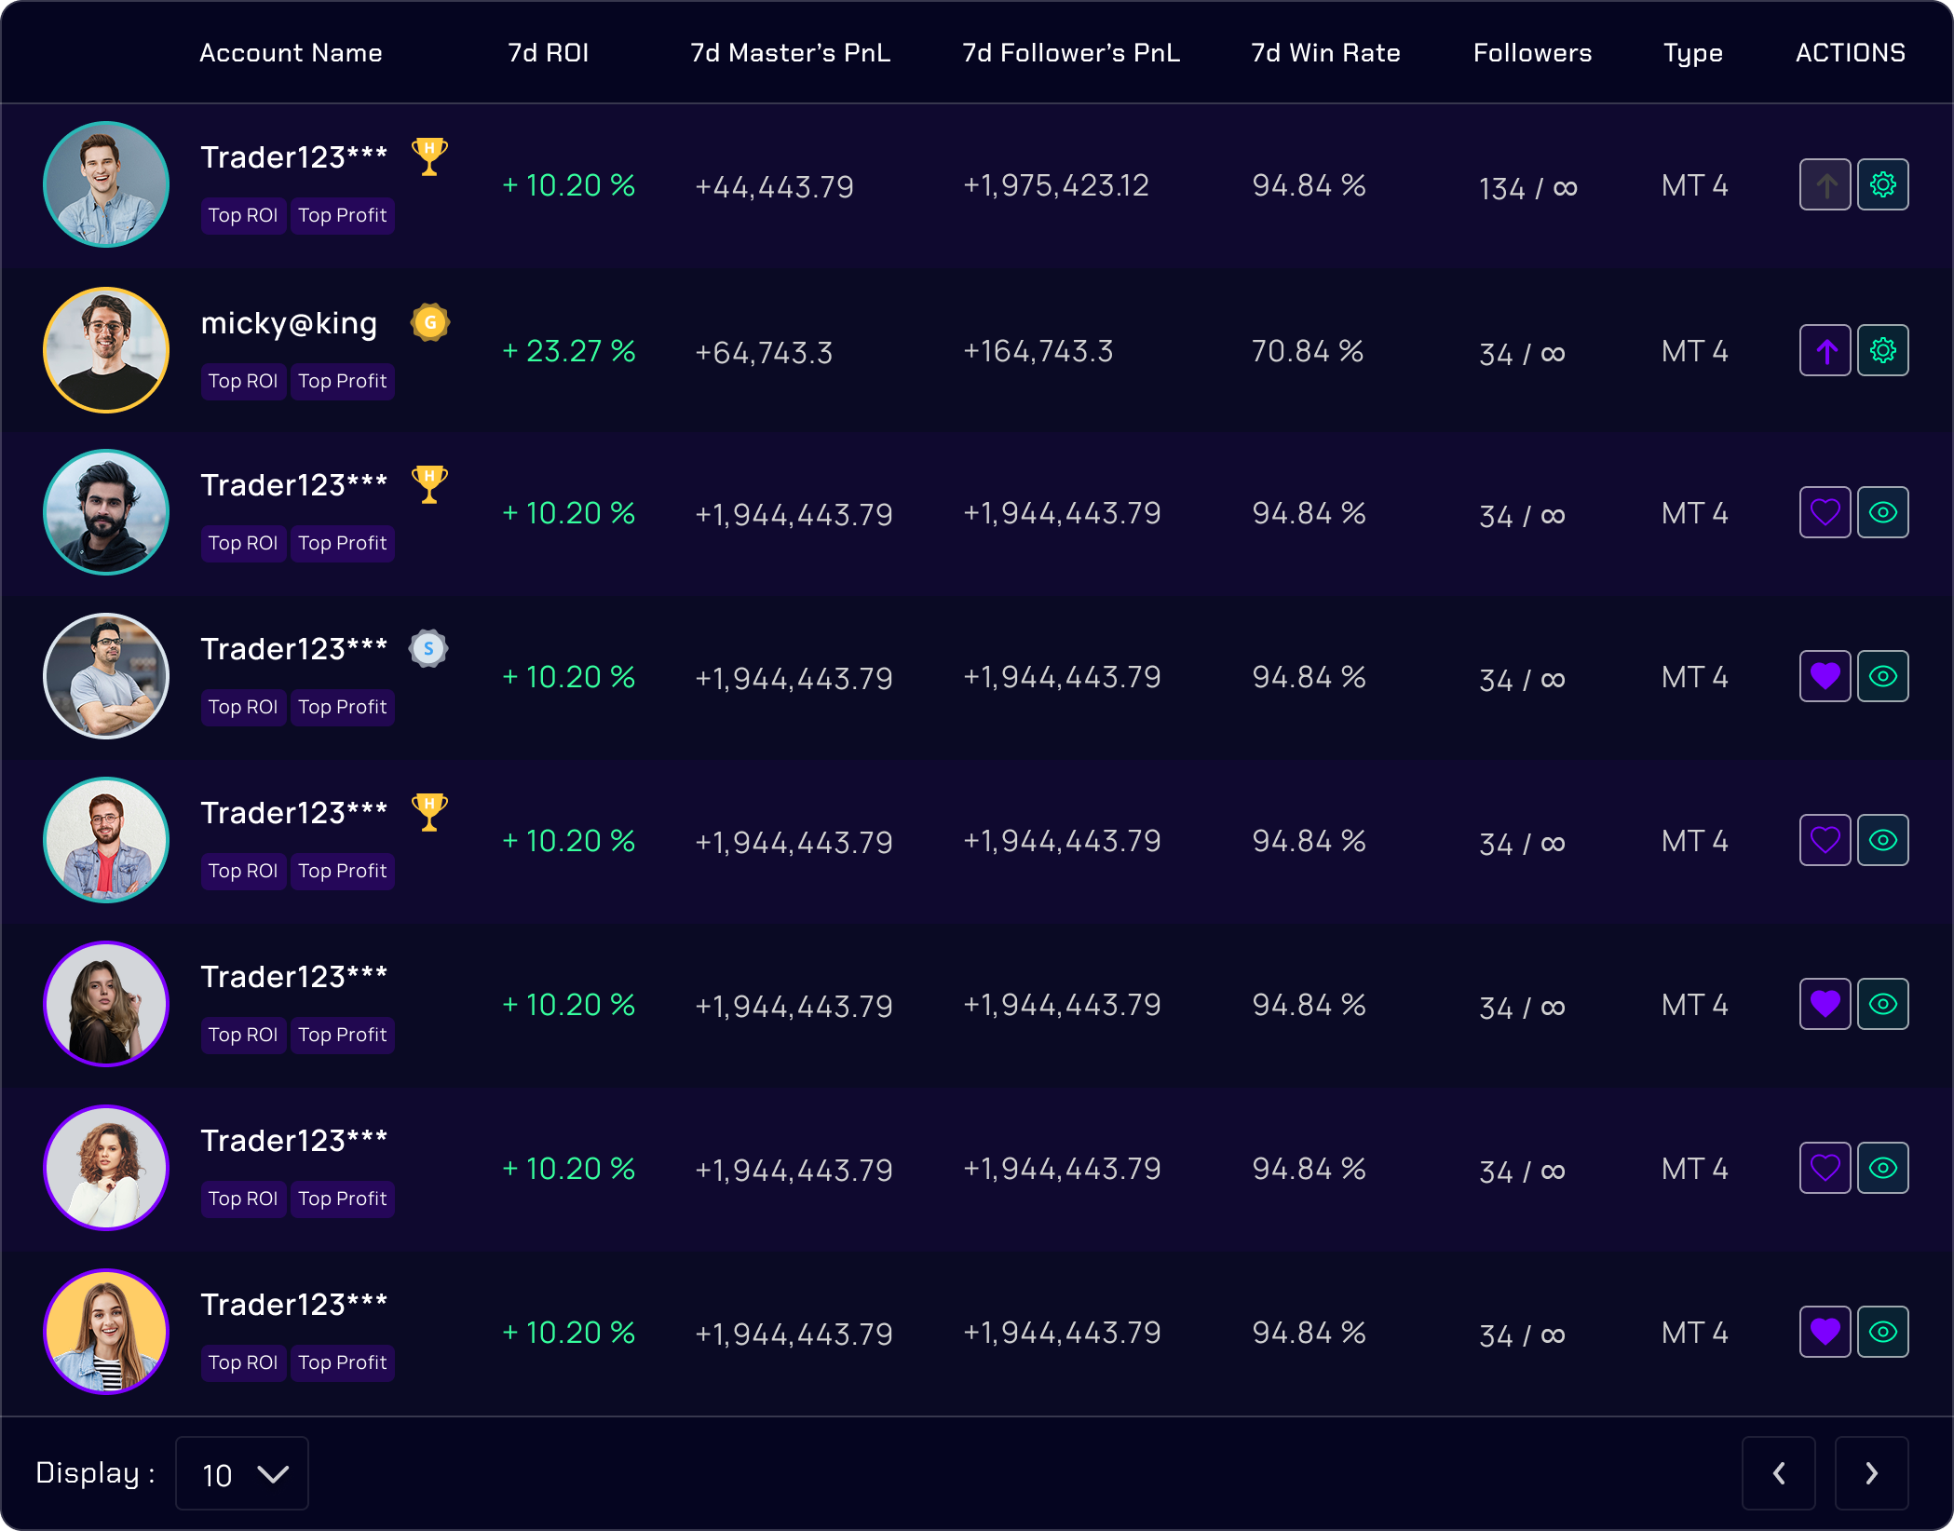The width and height of the screenshot is (1954, 1531).
Task: View the denim-jacket glasses trader via eye icon
Action: pos(1882,841)
